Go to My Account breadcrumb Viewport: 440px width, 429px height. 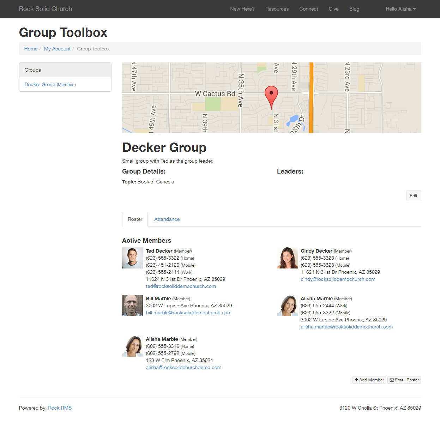coord(57,49)
